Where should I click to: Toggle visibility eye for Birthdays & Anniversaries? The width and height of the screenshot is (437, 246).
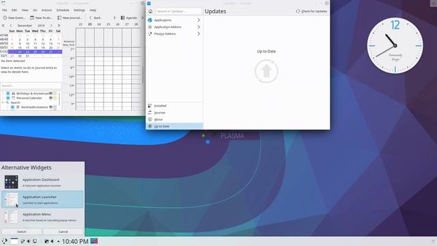tap(51, 94)
